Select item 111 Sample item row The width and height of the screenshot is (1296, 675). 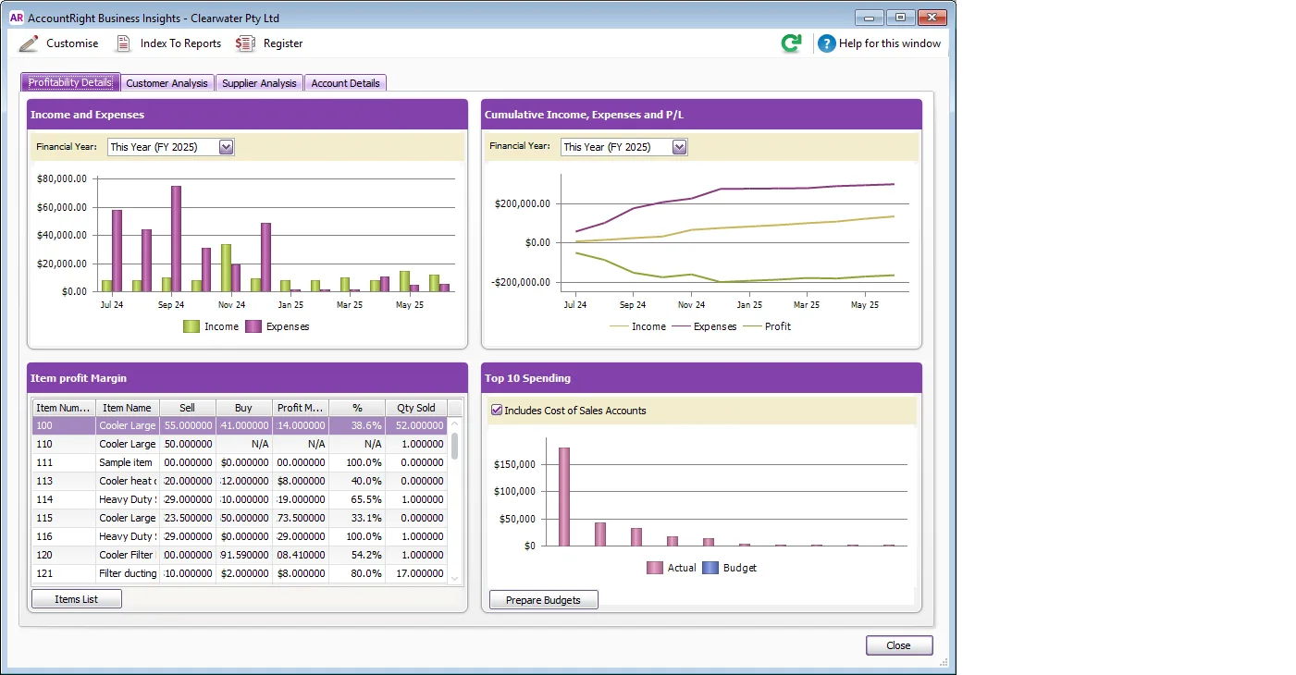[240, 462]
